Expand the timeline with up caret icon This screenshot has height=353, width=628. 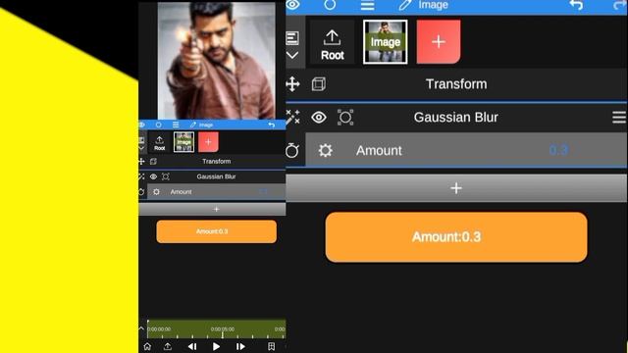[141, 328]
